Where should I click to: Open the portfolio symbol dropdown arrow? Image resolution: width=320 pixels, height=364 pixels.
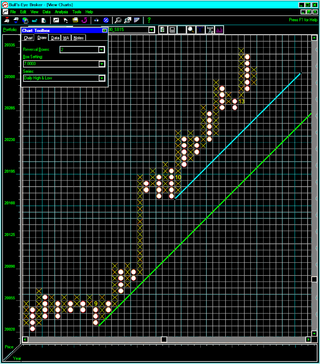point(151,30)
